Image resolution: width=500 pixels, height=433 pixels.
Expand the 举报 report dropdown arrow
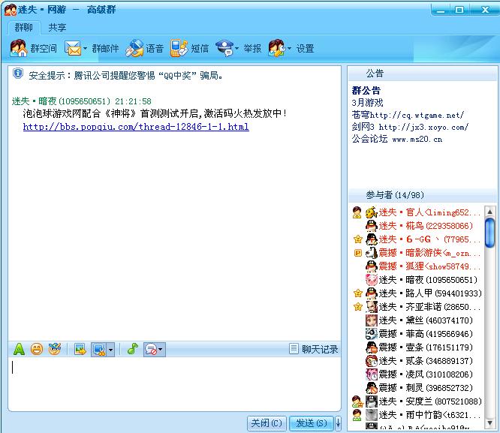point(237,49)
